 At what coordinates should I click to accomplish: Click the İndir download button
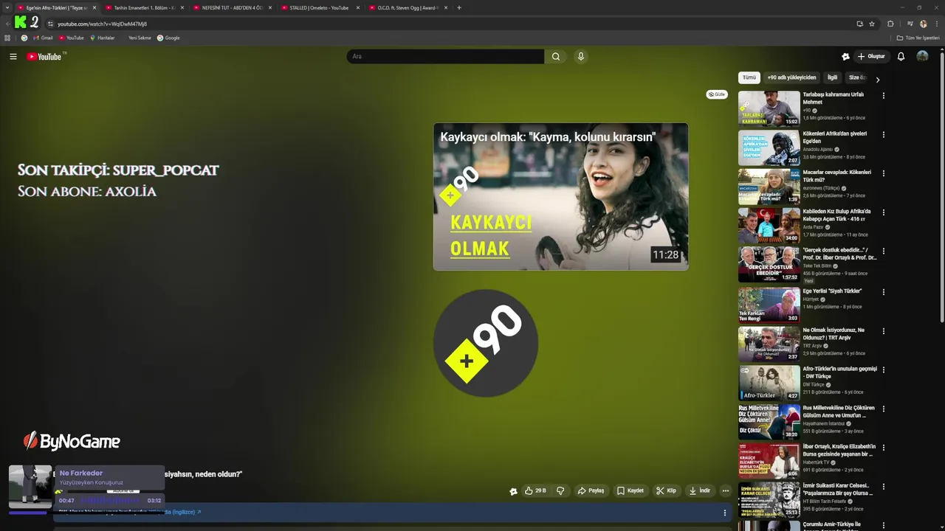(x=699, y=490)
